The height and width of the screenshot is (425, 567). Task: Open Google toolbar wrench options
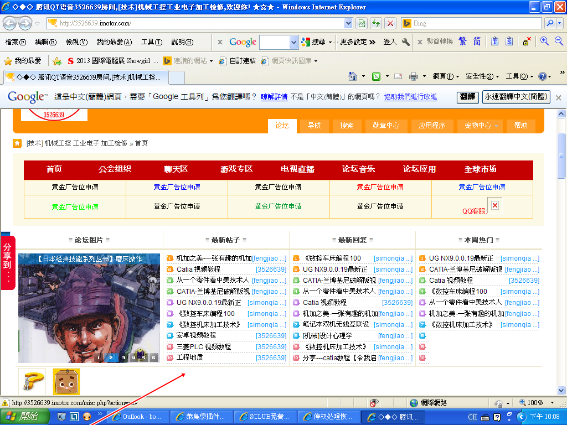point(406,42)
